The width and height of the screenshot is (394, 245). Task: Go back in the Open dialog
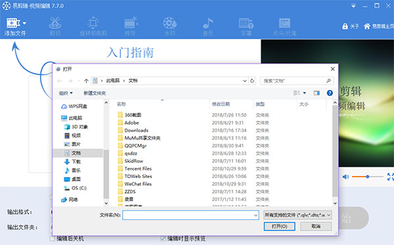[60, 81]
